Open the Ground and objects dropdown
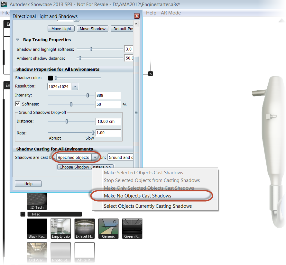This screenshot has height=265, width=286. 120,157
